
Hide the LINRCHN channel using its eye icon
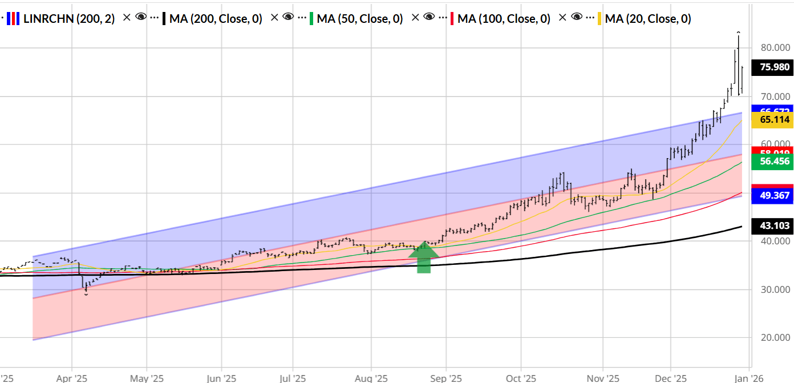tap(140, 18)
